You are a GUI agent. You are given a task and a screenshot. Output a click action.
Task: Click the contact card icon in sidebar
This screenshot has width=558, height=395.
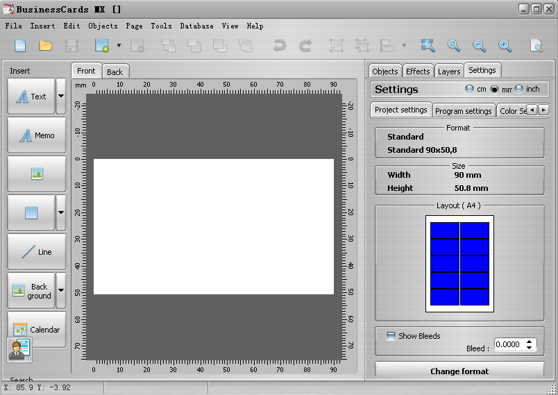[x=19, y=349]
